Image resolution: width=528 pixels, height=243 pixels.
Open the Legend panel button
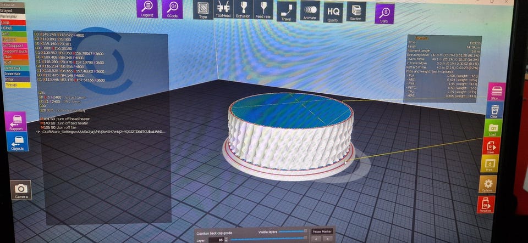point(147,9)
